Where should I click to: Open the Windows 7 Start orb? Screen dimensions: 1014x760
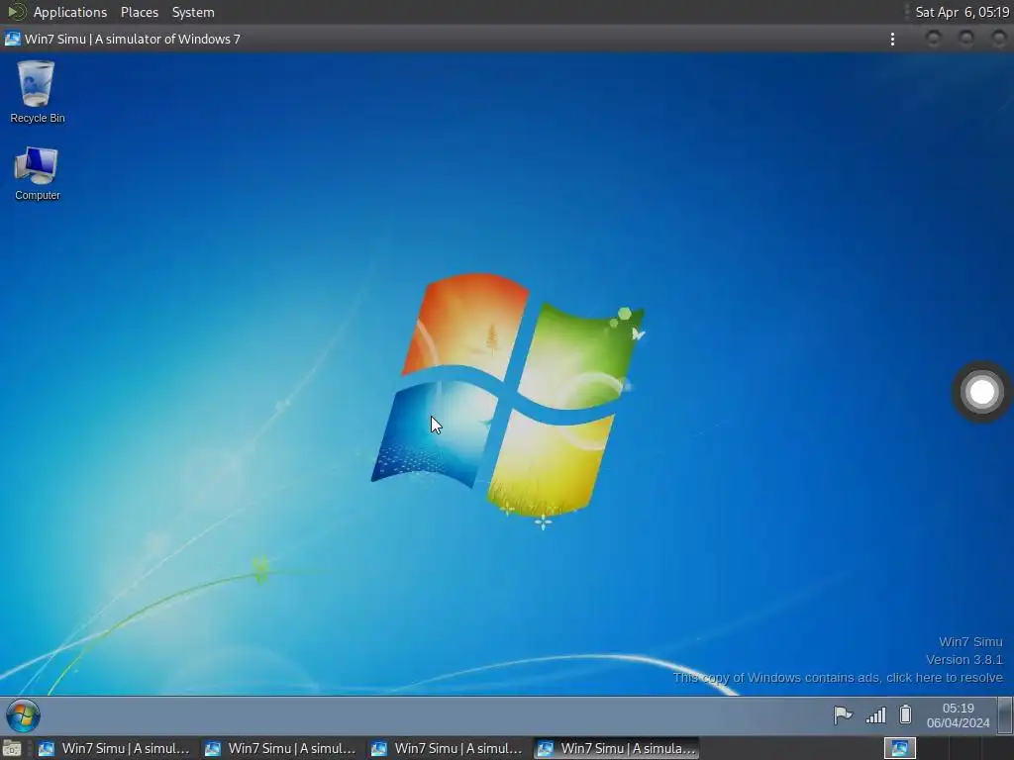click(x=24, y=715)
